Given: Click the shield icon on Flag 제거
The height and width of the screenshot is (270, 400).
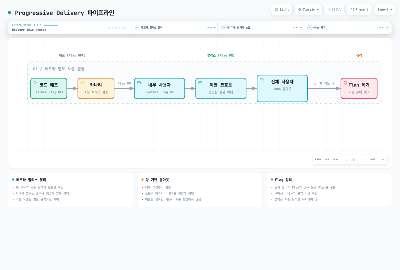Looking at the screenshot, I should pyautogui.click(x=345, y=83).
